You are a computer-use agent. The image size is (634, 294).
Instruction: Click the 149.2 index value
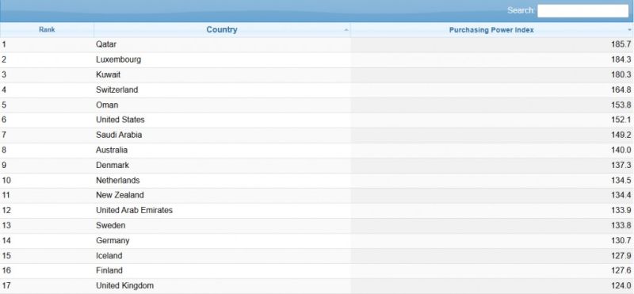coord(621,135)
